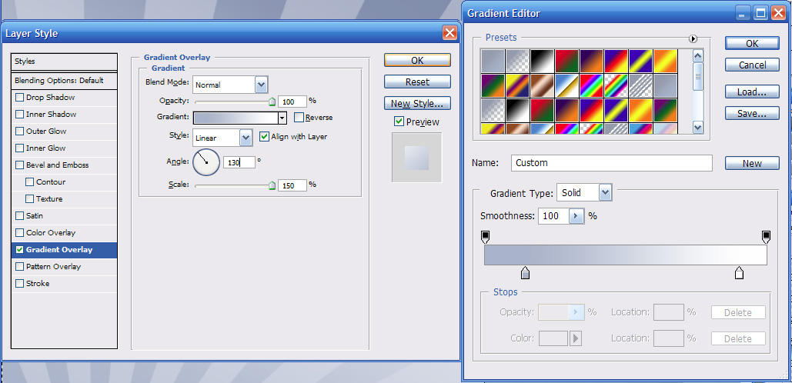
Task: Click the left opacity stop marker
Action: click(x=486, y=237)
